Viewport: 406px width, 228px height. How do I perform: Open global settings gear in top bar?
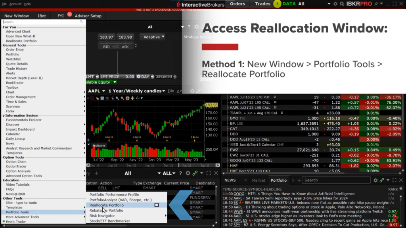tap(335, 4)
